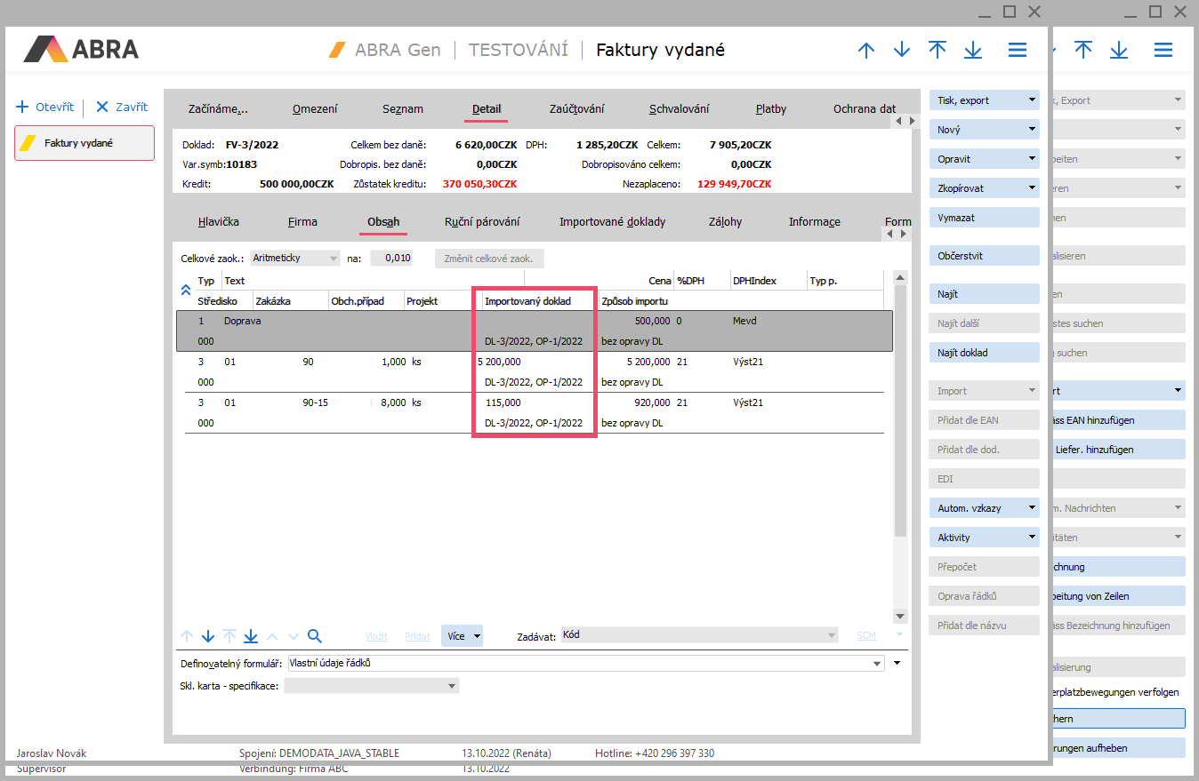Image resolution: width=1199 pixels, height=781 pixels.
Task: Click the Občerstvit button
Action: click(x=984, y=256)
